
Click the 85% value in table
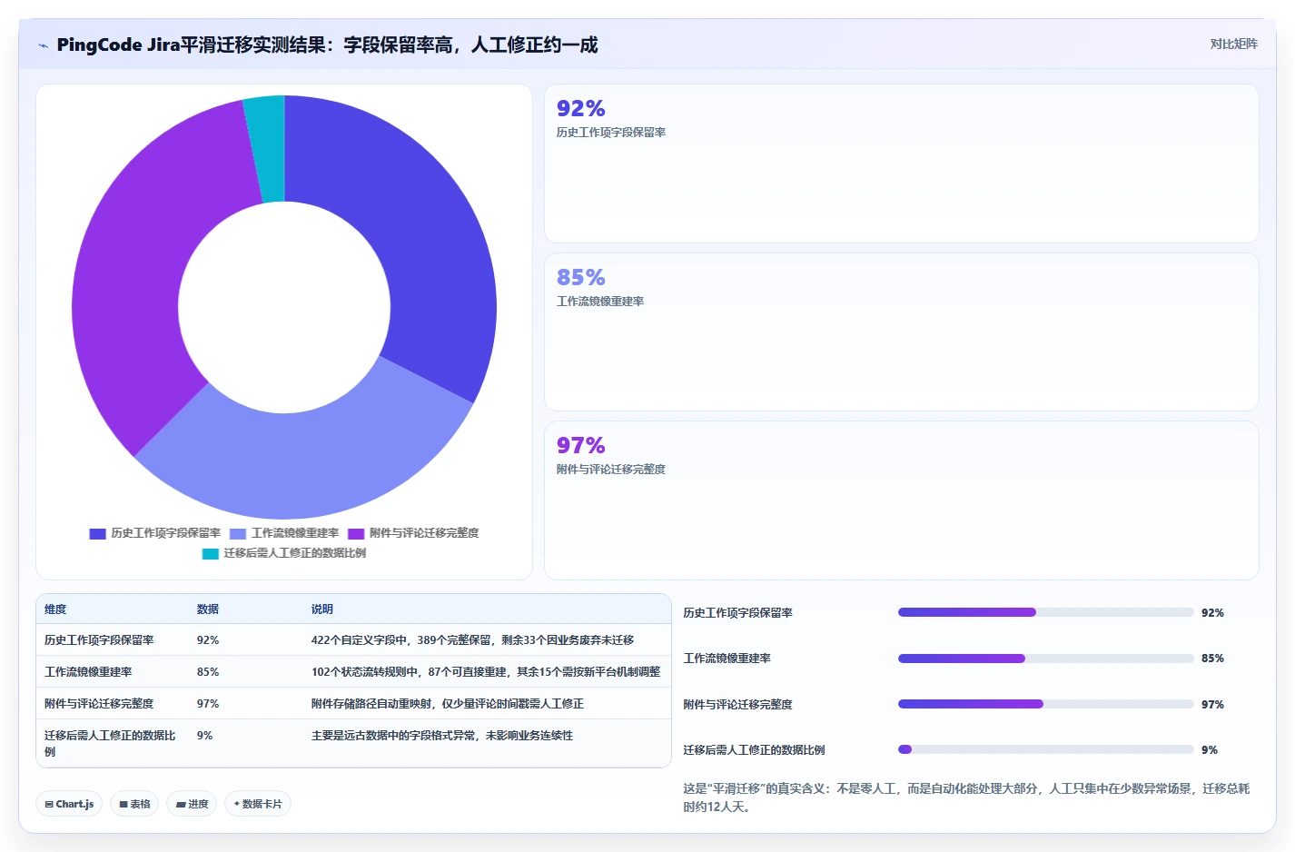click(x=208, y=672)
